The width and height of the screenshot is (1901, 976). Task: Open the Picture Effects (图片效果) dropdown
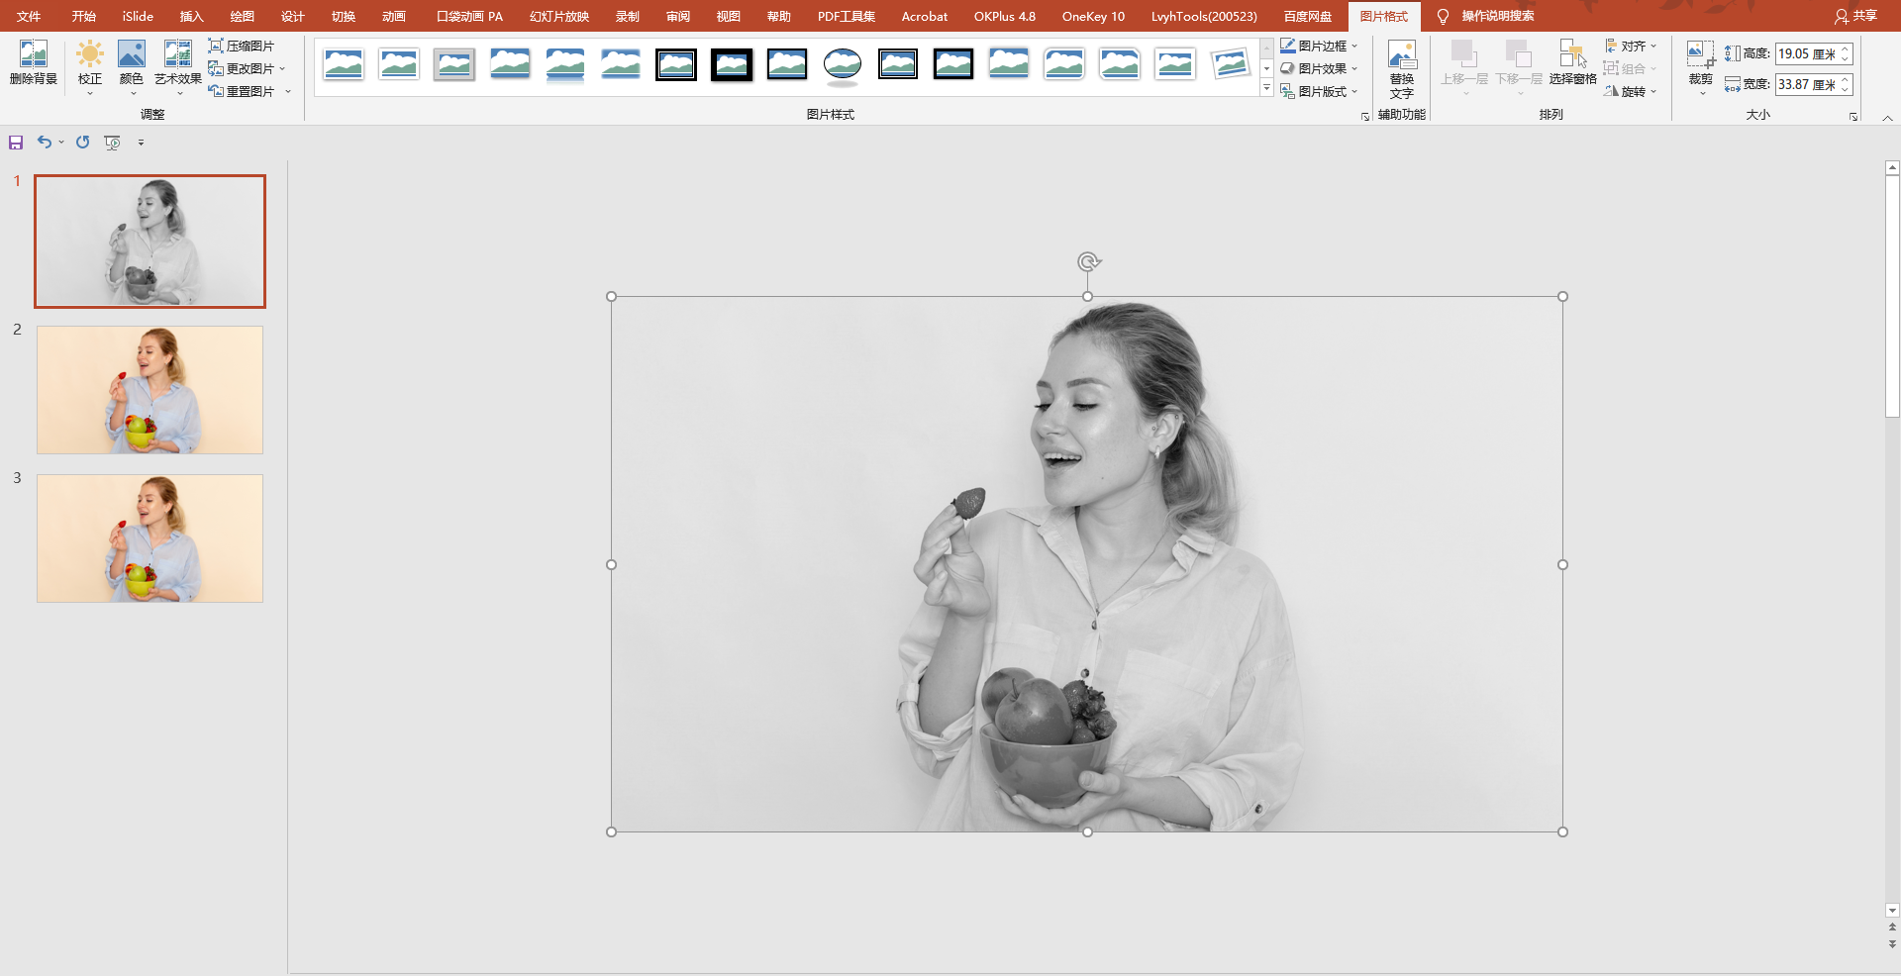[1319, 68]
